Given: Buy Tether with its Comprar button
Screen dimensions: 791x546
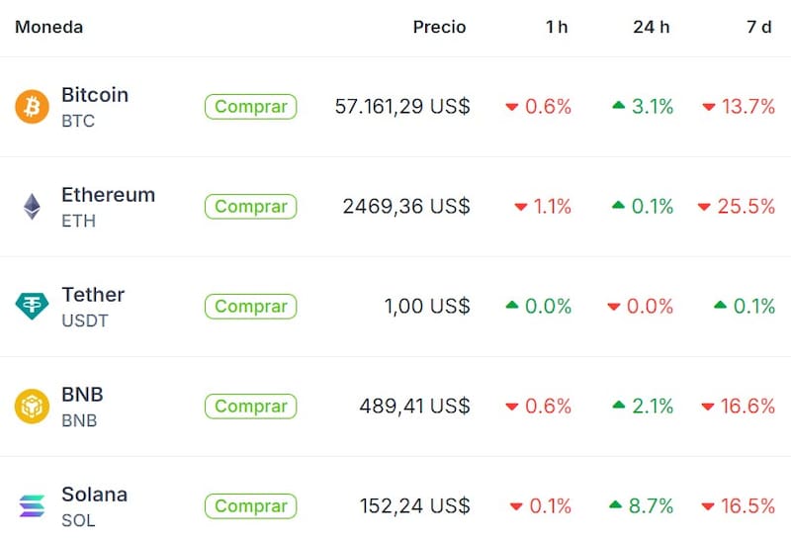Looking at the screenshot, I should [x=251, y=307].
